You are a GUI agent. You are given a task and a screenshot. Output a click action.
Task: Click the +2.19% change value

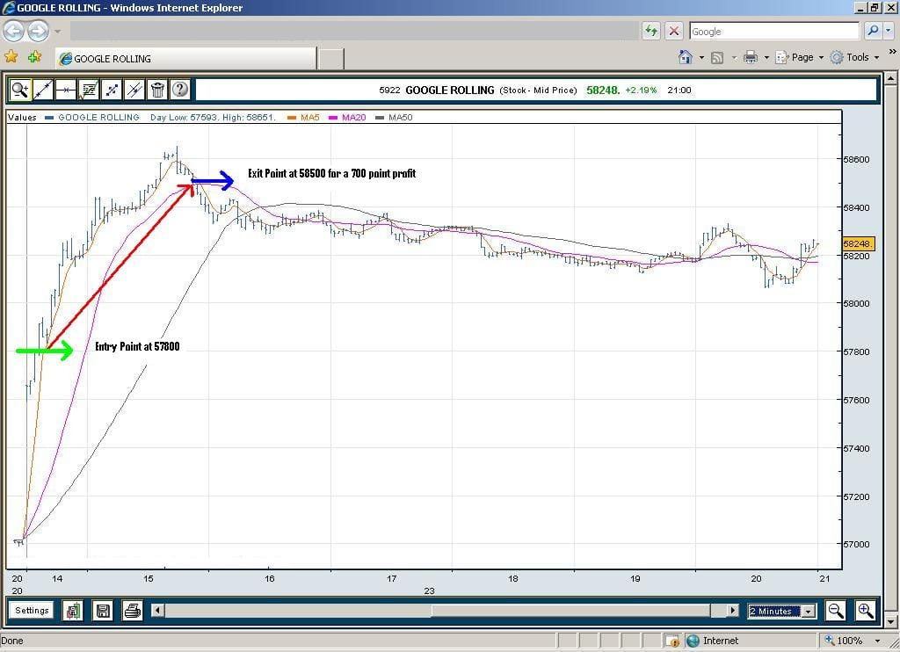coord(641,91)
